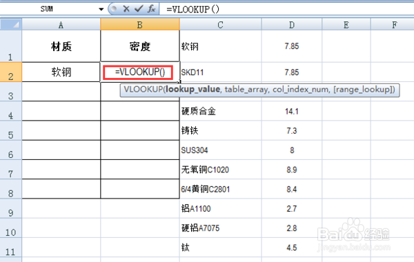Open Insert Function fx dialog
414x262 pixels.
152,9
